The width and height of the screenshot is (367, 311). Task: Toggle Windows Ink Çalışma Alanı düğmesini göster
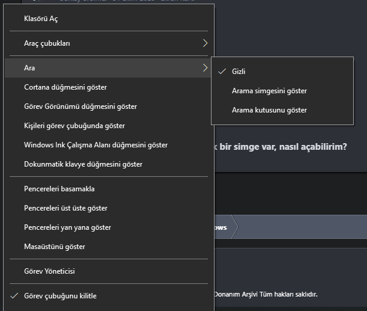pyautogui.click(x=96, y=145)
